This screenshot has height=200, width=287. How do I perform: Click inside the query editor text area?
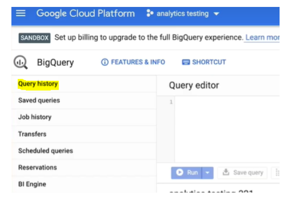pyautogui.click(x=227, y=129)
